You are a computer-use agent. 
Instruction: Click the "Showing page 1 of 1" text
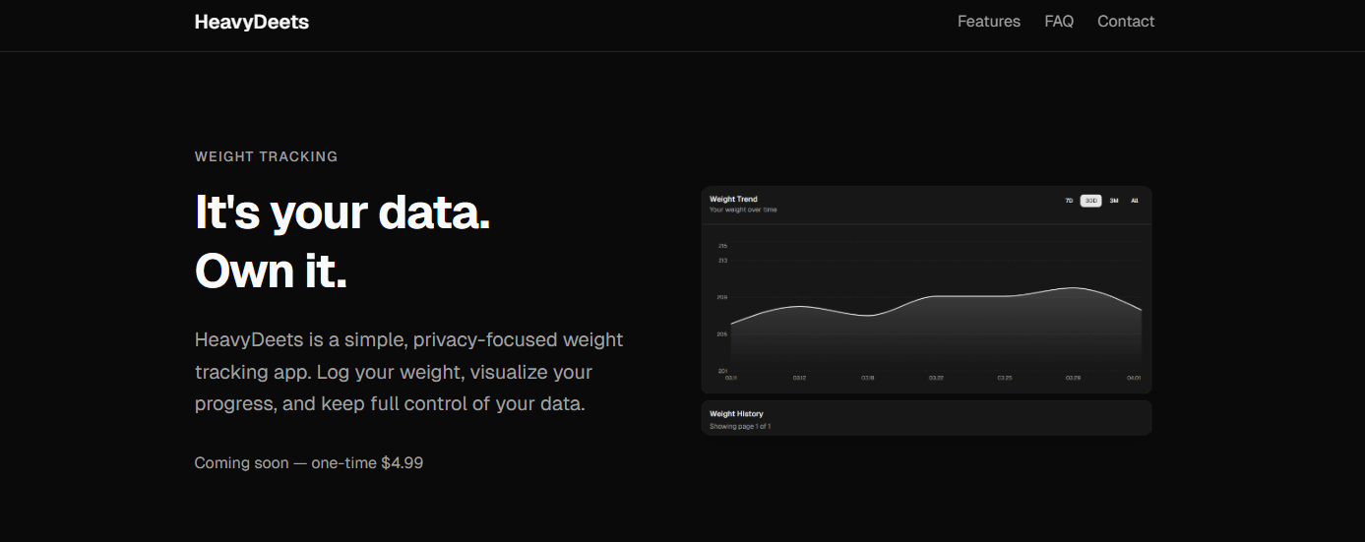click(740, 427)
